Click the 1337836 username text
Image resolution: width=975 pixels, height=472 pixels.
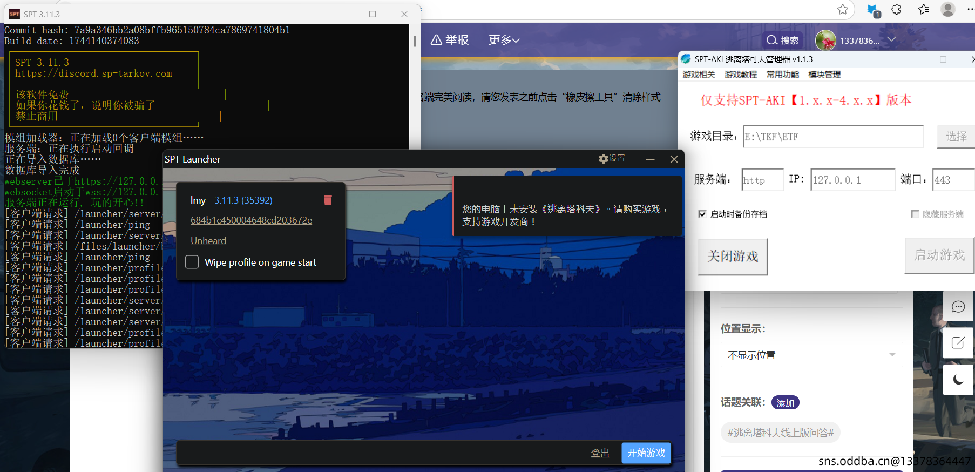click(859, 41)
